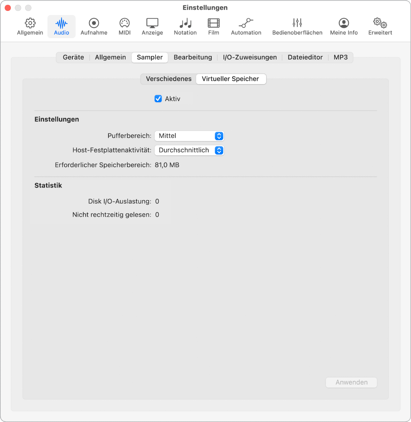
Task: Select the Virtueller Speicher sub-tab
Action: 231,79
